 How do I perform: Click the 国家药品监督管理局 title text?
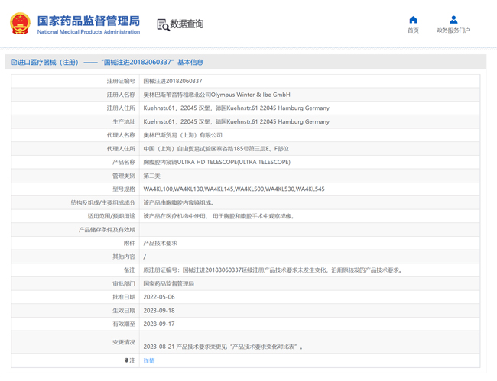point(88,20)
